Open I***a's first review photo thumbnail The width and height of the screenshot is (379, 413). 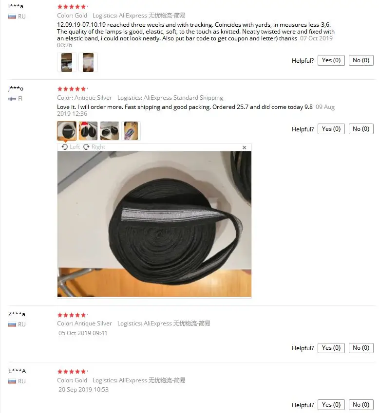[x=67, y=62]
